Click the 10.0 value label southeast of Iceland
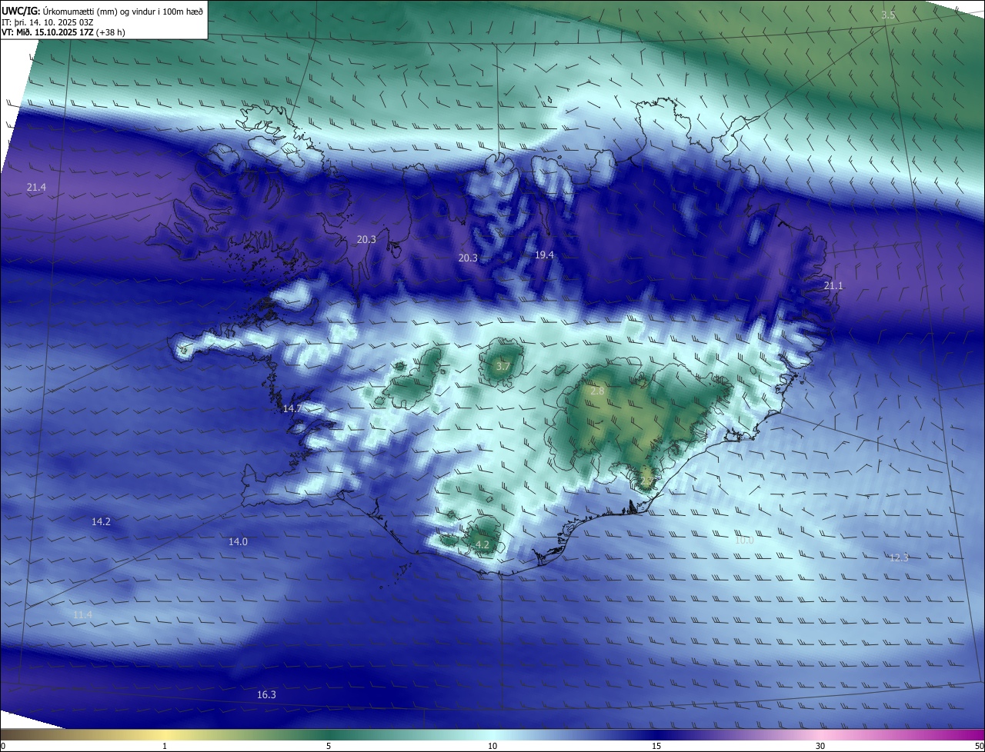The image size is (985, 752). click(x=743, y=541)
